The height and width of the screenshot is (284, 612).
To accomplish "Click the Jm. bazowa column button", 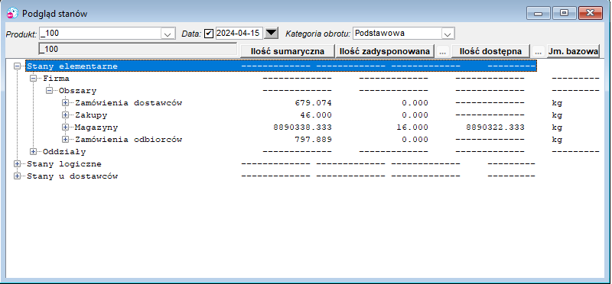I will (573, 51).
